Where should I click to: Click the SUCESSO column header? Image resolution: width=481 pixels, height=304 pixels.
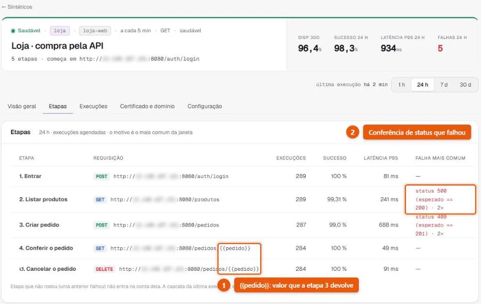tap(335, 158)
